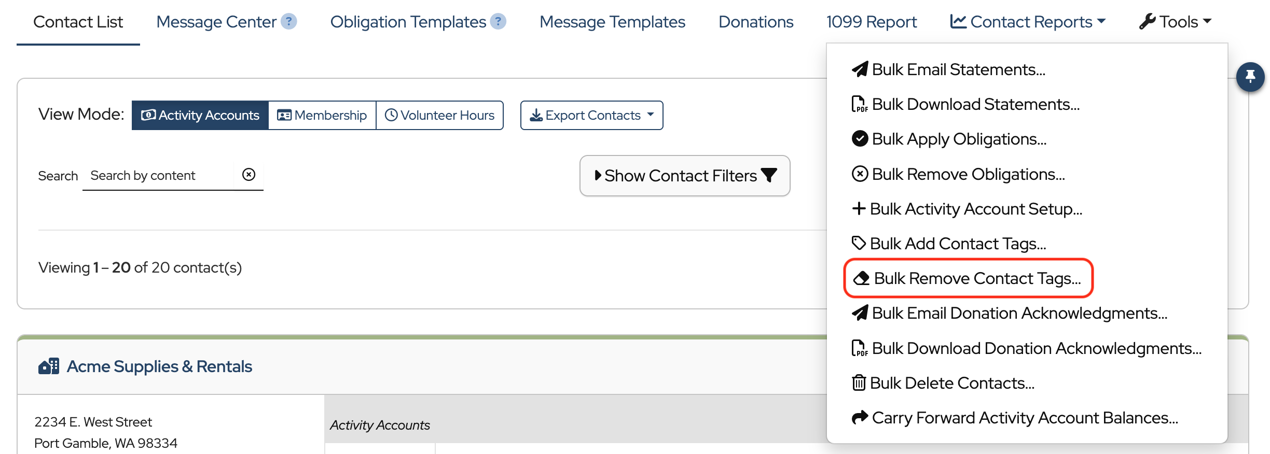Select Activity Accounts view mode
Screen dimensions: 1270x454
pos(200,115)
